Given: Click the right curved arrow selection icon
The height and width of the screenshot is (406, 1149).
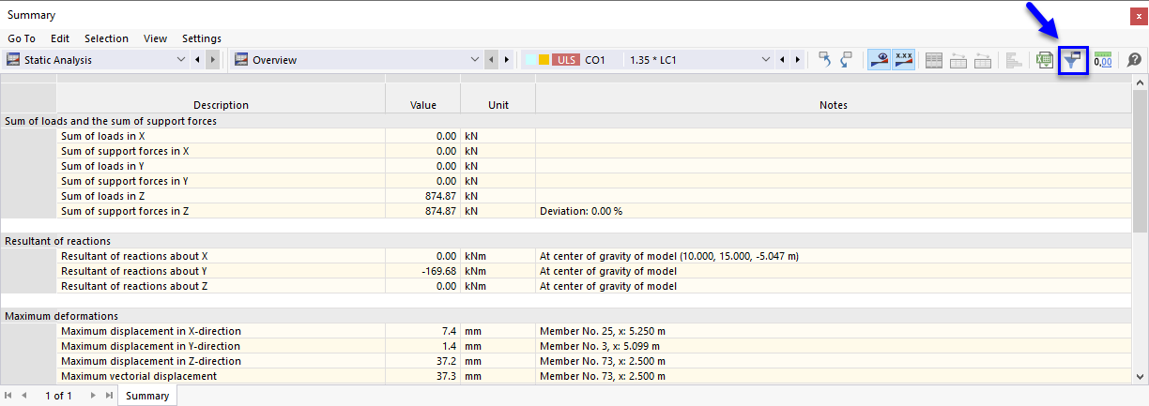Looking at the screenshot, I should [846, 59].
